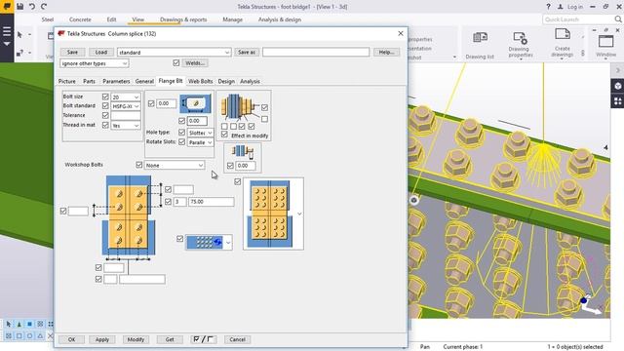
Task: Click the Quick Launch search field
Action: tap(578, 19)
